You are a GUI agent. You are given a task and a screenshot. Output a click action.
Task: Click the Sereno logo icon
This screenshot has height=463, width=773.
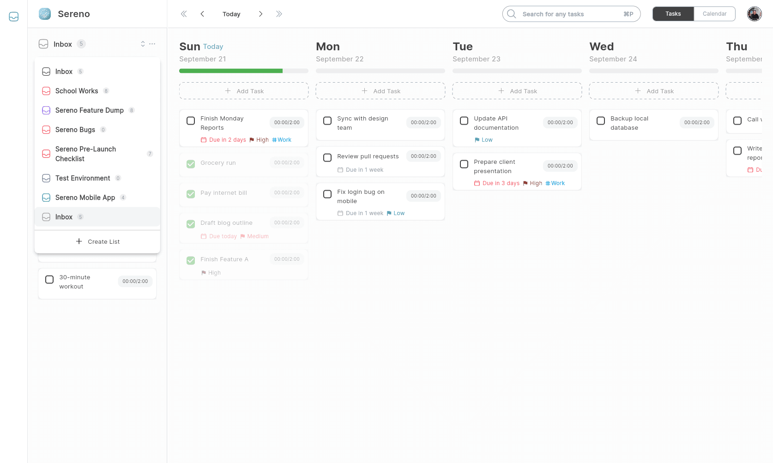tap(45, 14)
